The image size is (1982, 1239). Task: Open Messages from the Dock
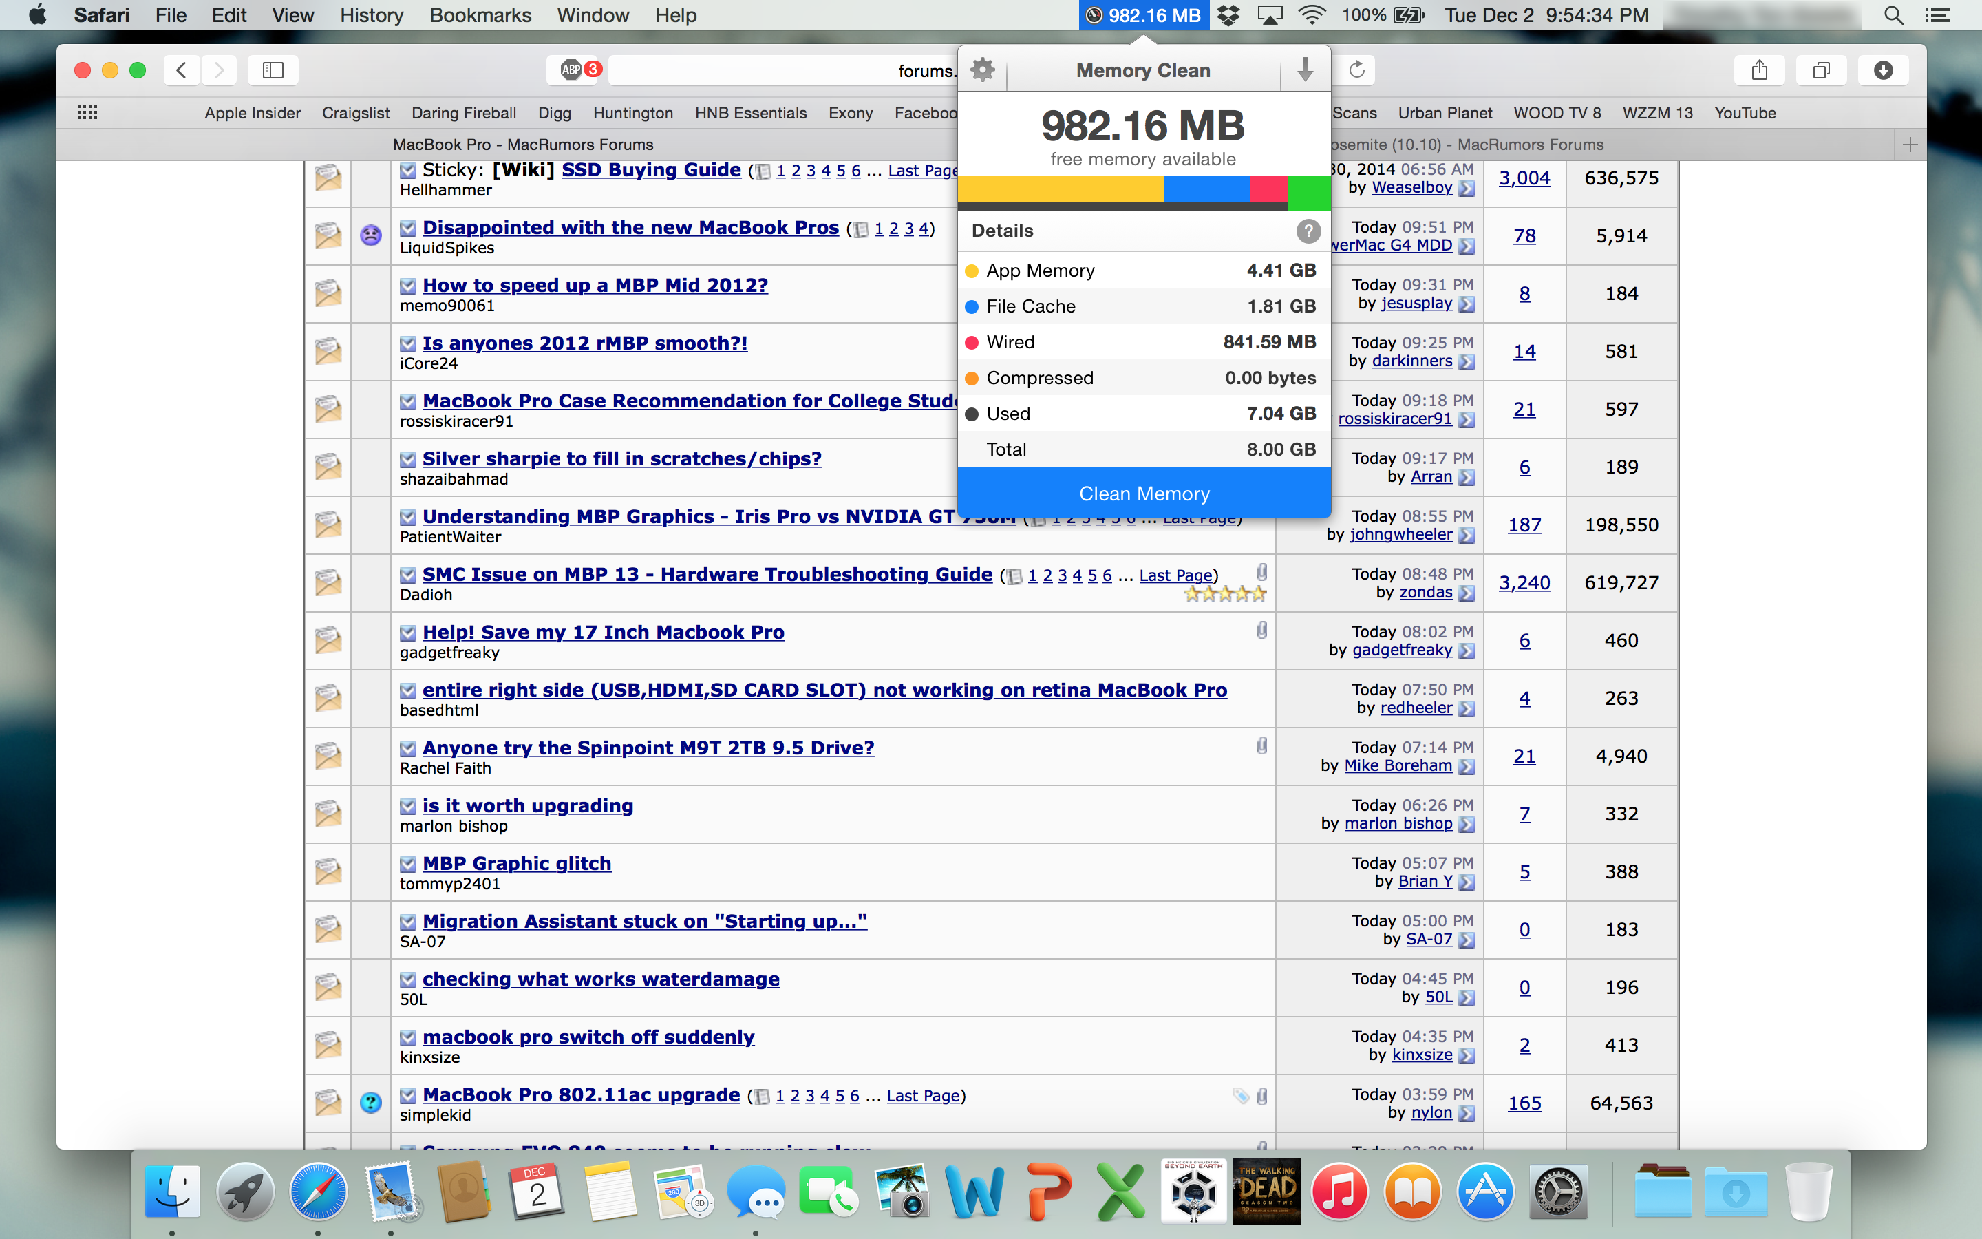point(755,1192)
